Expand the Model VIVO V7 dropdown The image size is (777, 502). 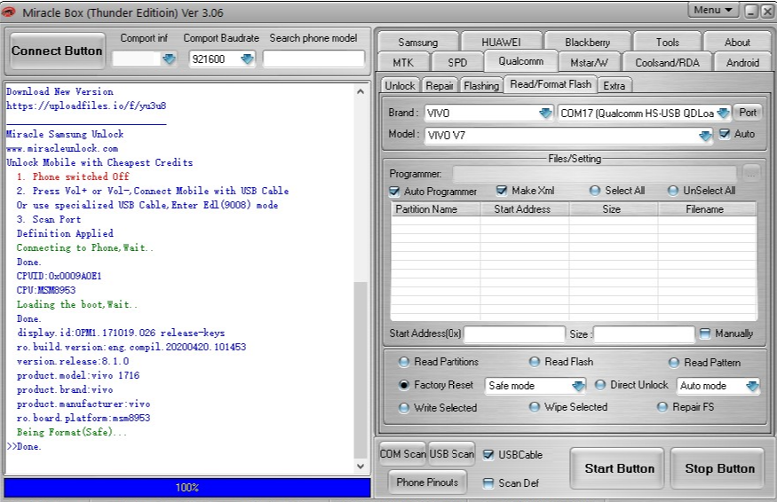click(705, 136)
